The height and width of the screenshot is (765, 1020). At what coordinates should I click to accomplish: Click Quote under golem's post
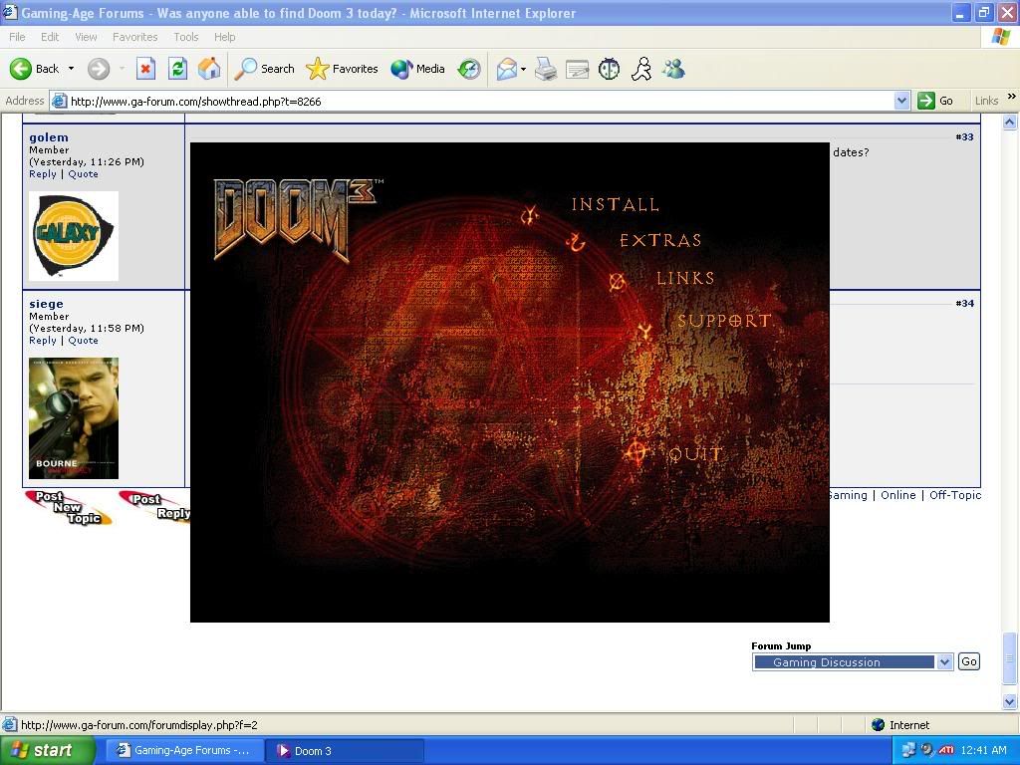(84, 173)
